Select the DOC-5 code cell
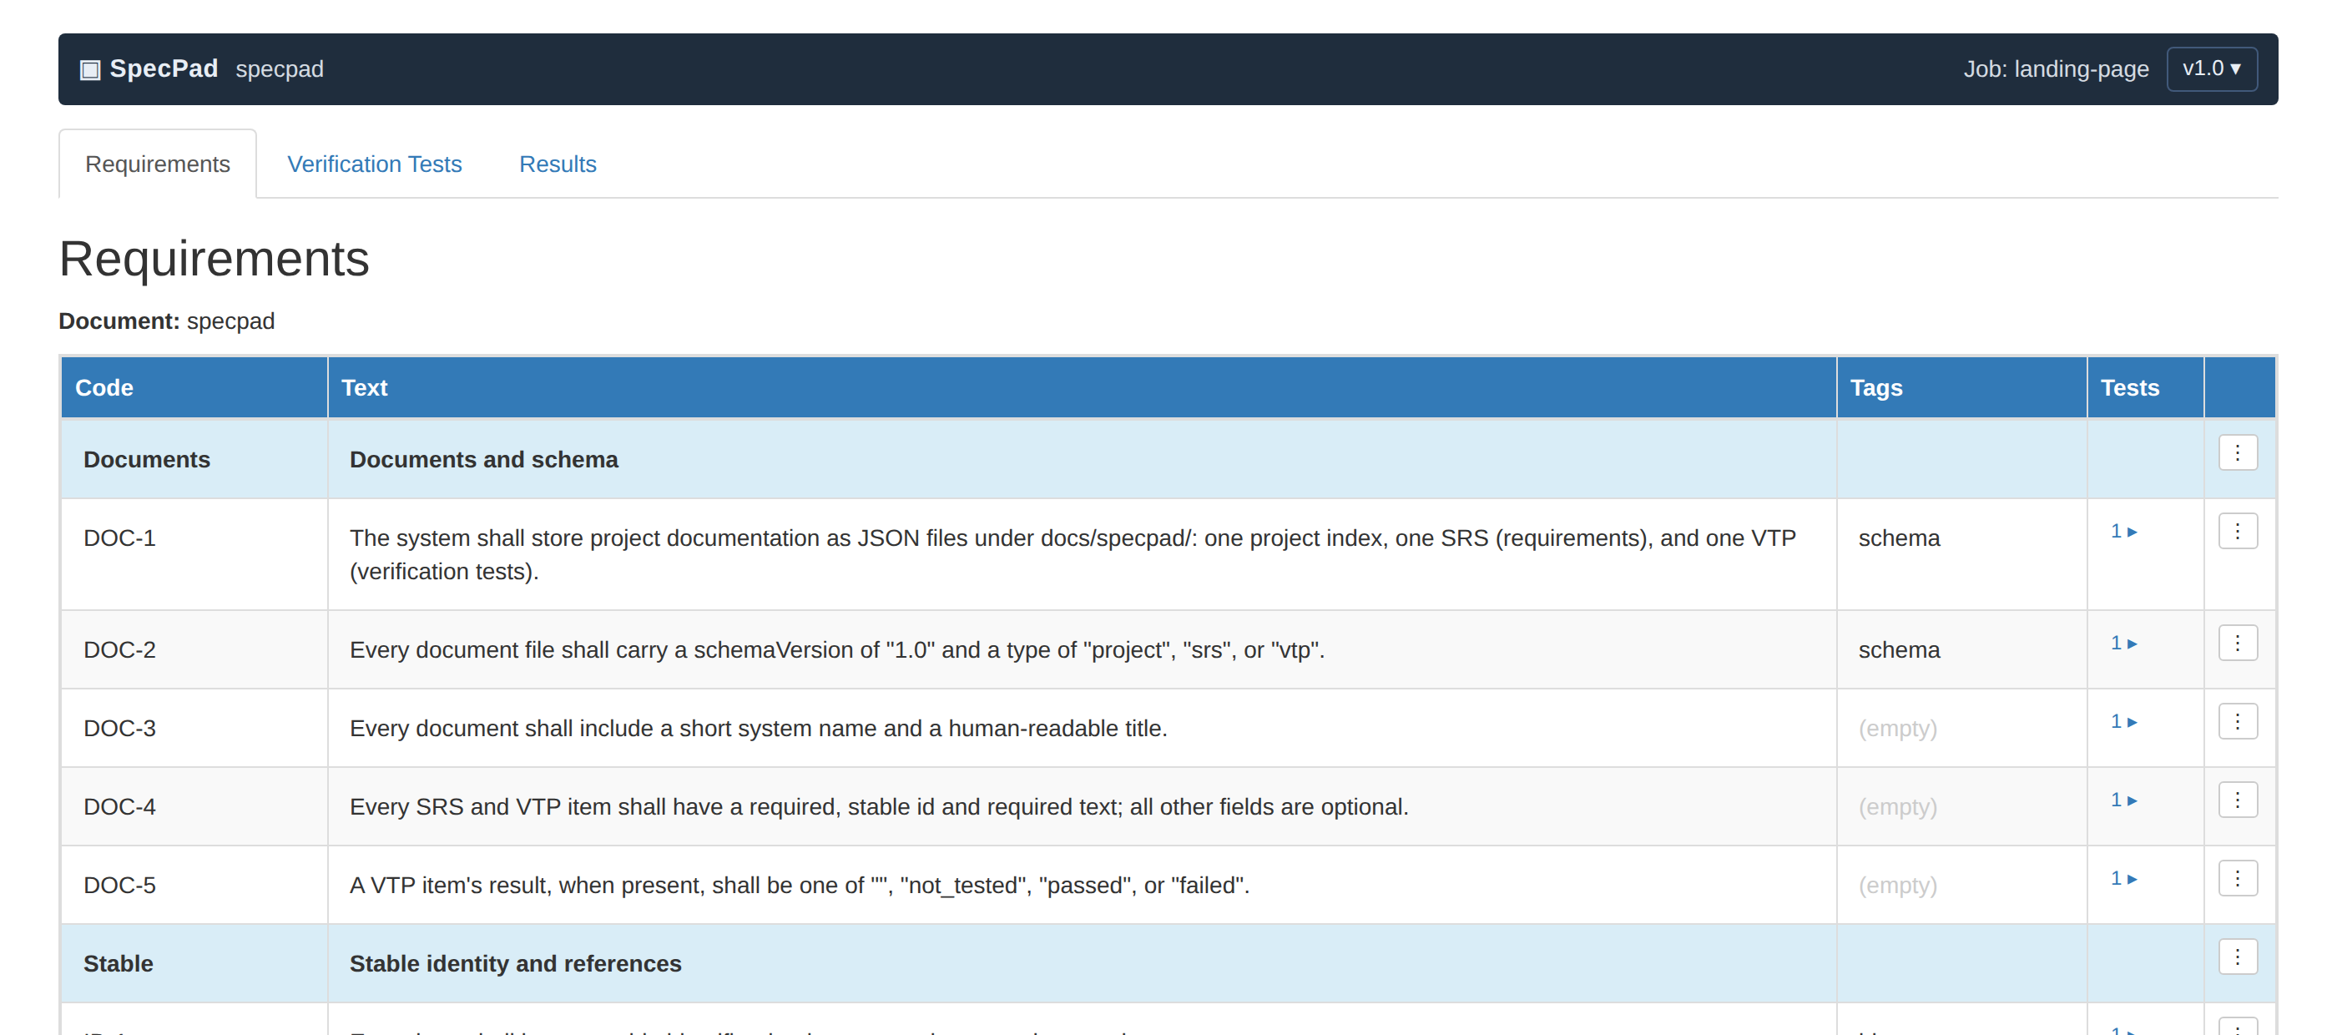Viewport: 2337px width, 1035px height. pyautogui.click(x=194, y=886)
